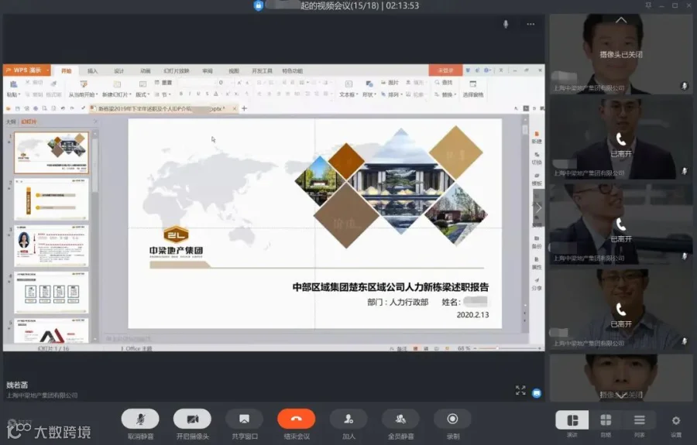Mute all participants with 全员静音
The image size is (697, 445).
point(400,419)
